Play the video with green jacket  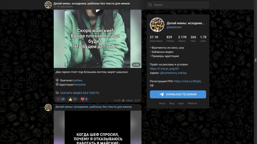[x=98, y=11]
